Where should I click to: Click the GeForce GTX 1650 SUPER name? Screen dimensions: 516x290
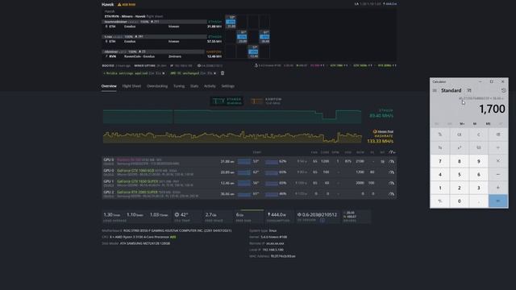point(138,181)
